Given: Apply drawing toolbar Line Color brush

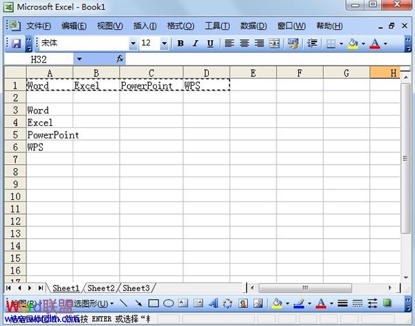Looking at the screenshot, I should (299, 303).
